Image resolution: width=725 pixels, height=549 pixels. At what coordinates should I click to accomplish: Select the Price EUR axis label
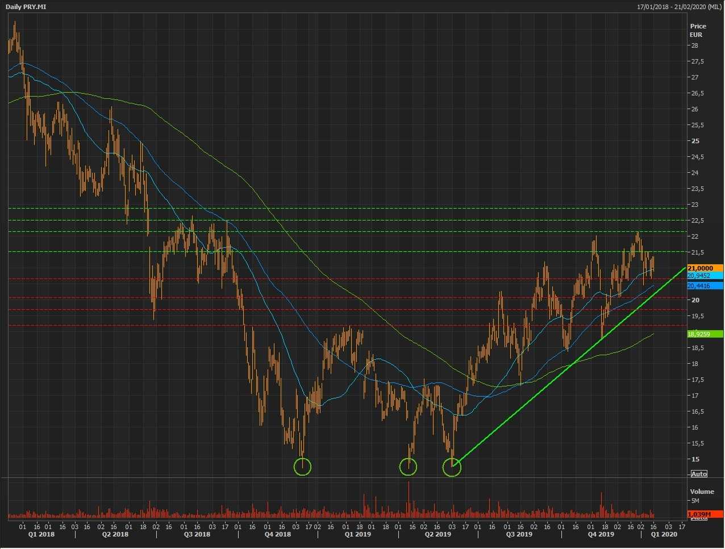698,30
